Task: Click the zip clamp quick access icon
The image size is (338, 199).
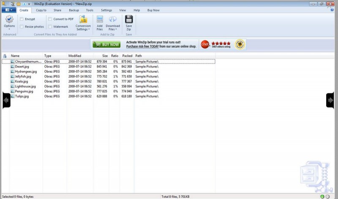Action: 13,4
